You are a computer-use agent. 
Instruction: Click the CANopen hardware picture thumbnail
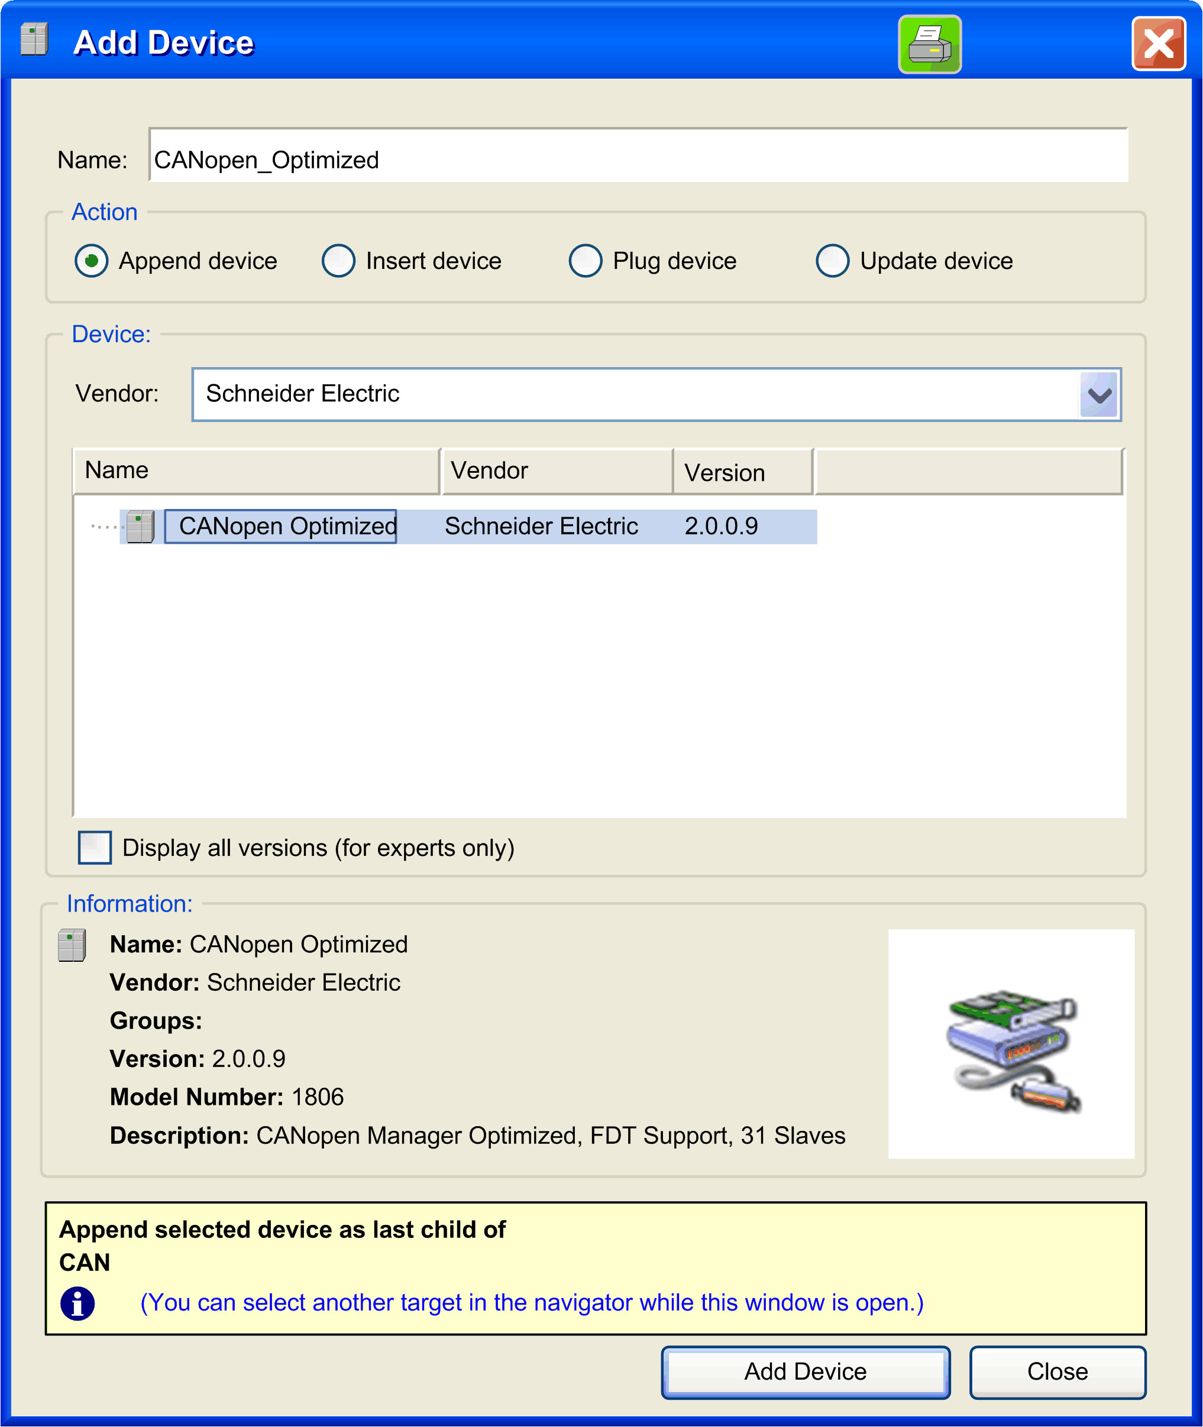(x=1011, y=1043)
